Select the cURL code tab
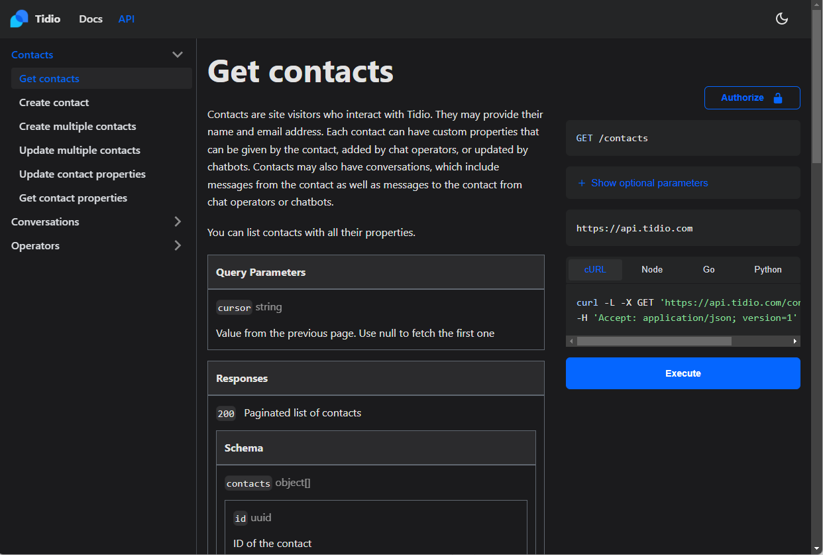823x555 pixels. (595, 269)
